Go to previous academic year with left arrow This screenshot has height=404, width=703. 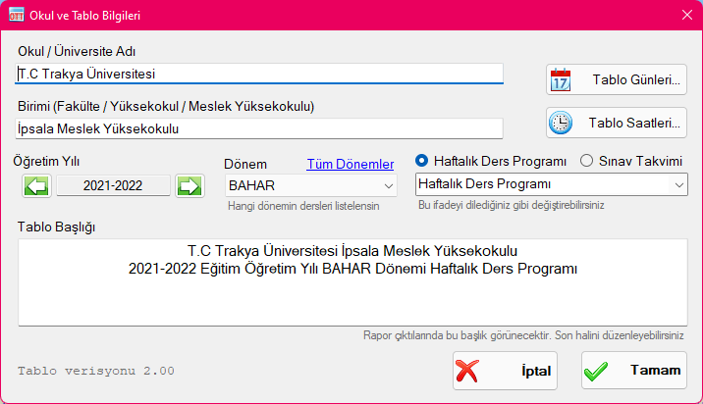coord(36,185)
